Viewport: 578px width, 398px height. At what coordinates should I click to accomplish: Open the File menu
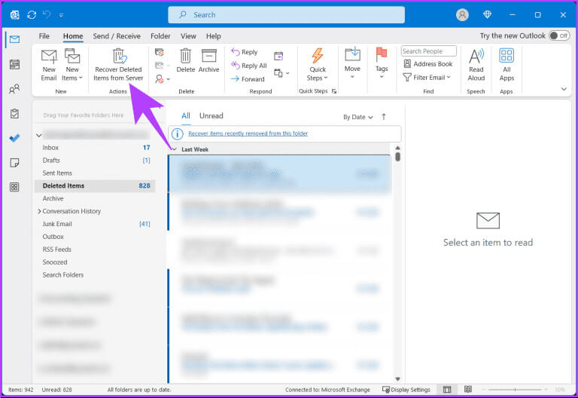coord(44,36)
